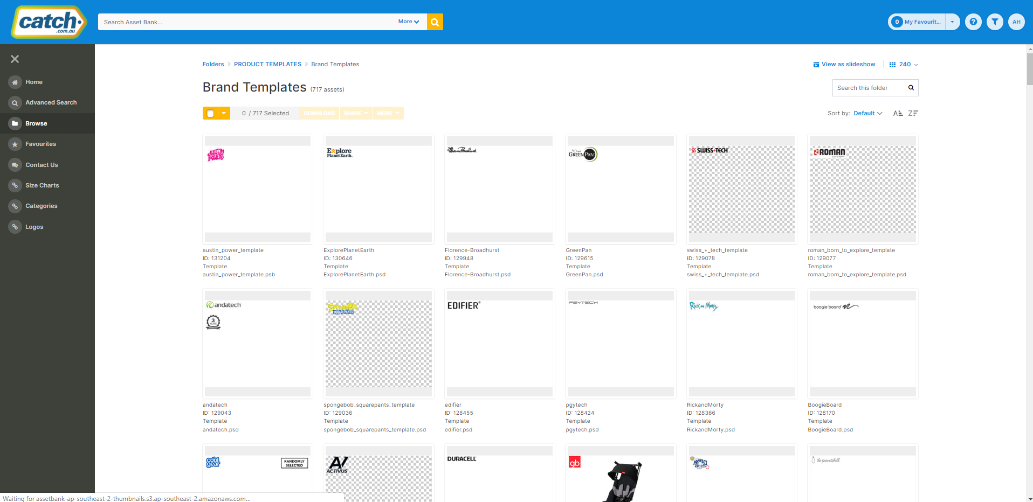The image size is (1033, 502).
Task: Open the BoogieBoard thumbnail
Action: 863,344
